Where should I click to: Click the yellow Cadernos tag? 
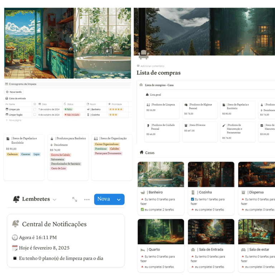(13, 154)
